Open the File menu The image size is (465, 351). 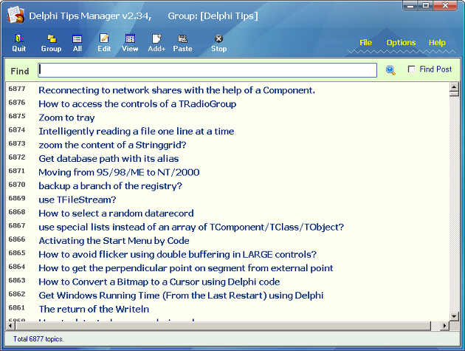click(x=365, y=42)
